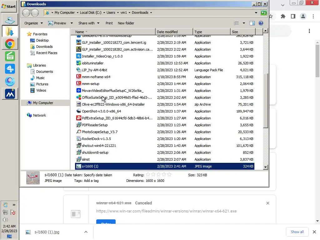Refresh the Downloads folder view
Image resolution: width=320 pixels, height=240 pixels.
pyautogui.click(x=264, y=13)
